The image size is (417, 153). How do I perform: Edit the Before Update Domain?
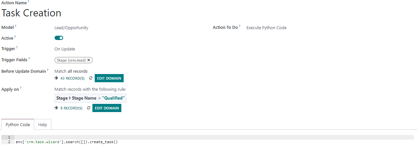109,78
